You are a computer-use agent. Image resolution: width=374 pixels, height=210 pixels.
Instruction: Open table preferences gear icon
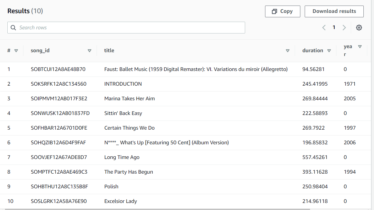[359, 28]
